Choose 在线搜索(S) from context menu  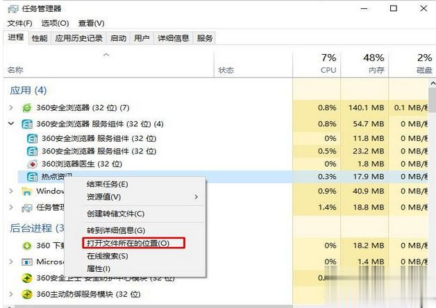click(108, 256)
